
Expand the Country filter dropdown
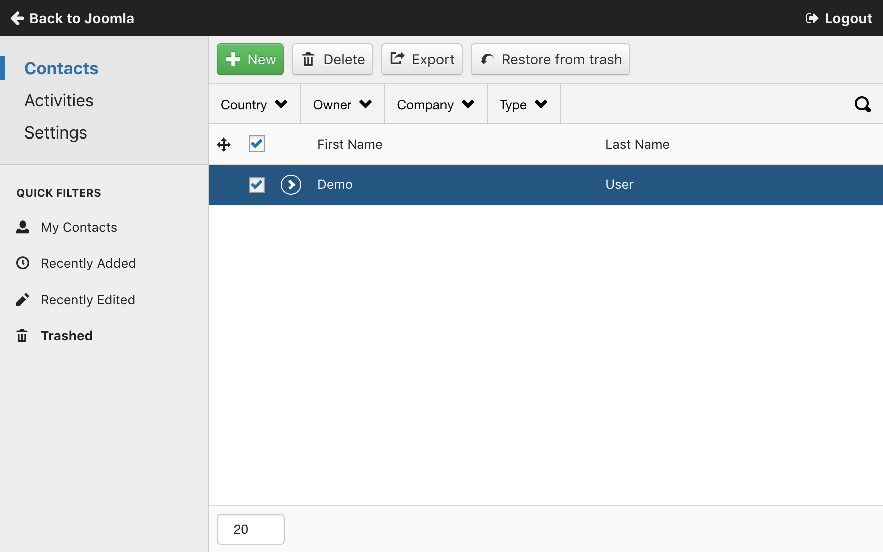tap(254, 104)
